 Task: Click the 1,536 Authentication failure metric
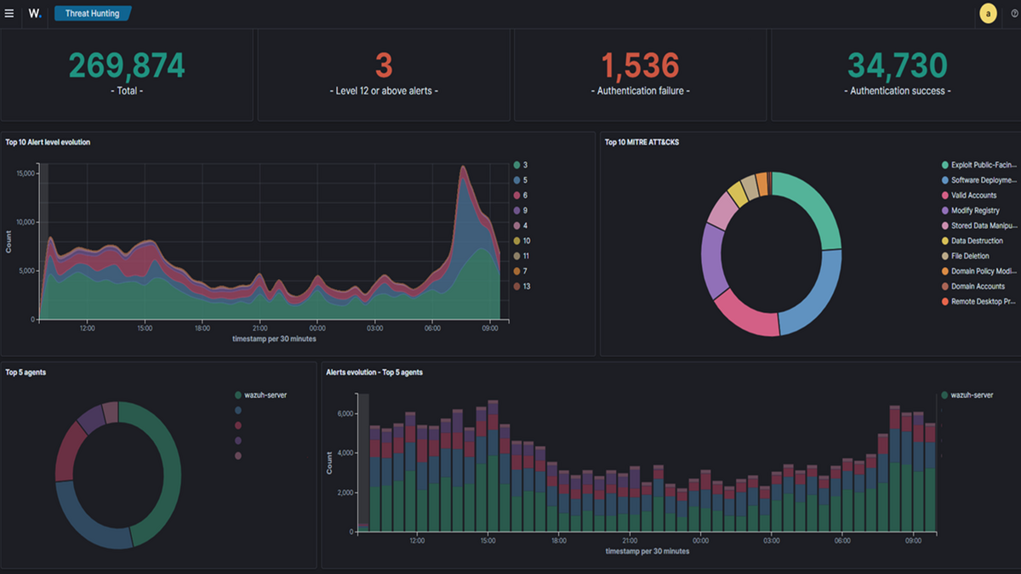[x=640, y=66]
